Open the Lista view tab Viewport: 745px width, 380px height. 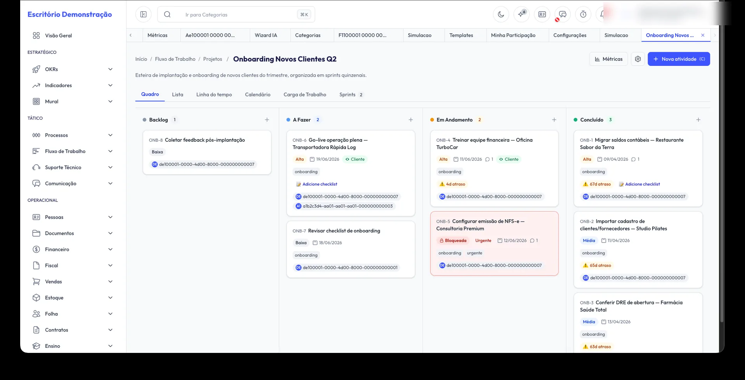tap(177, 95)
